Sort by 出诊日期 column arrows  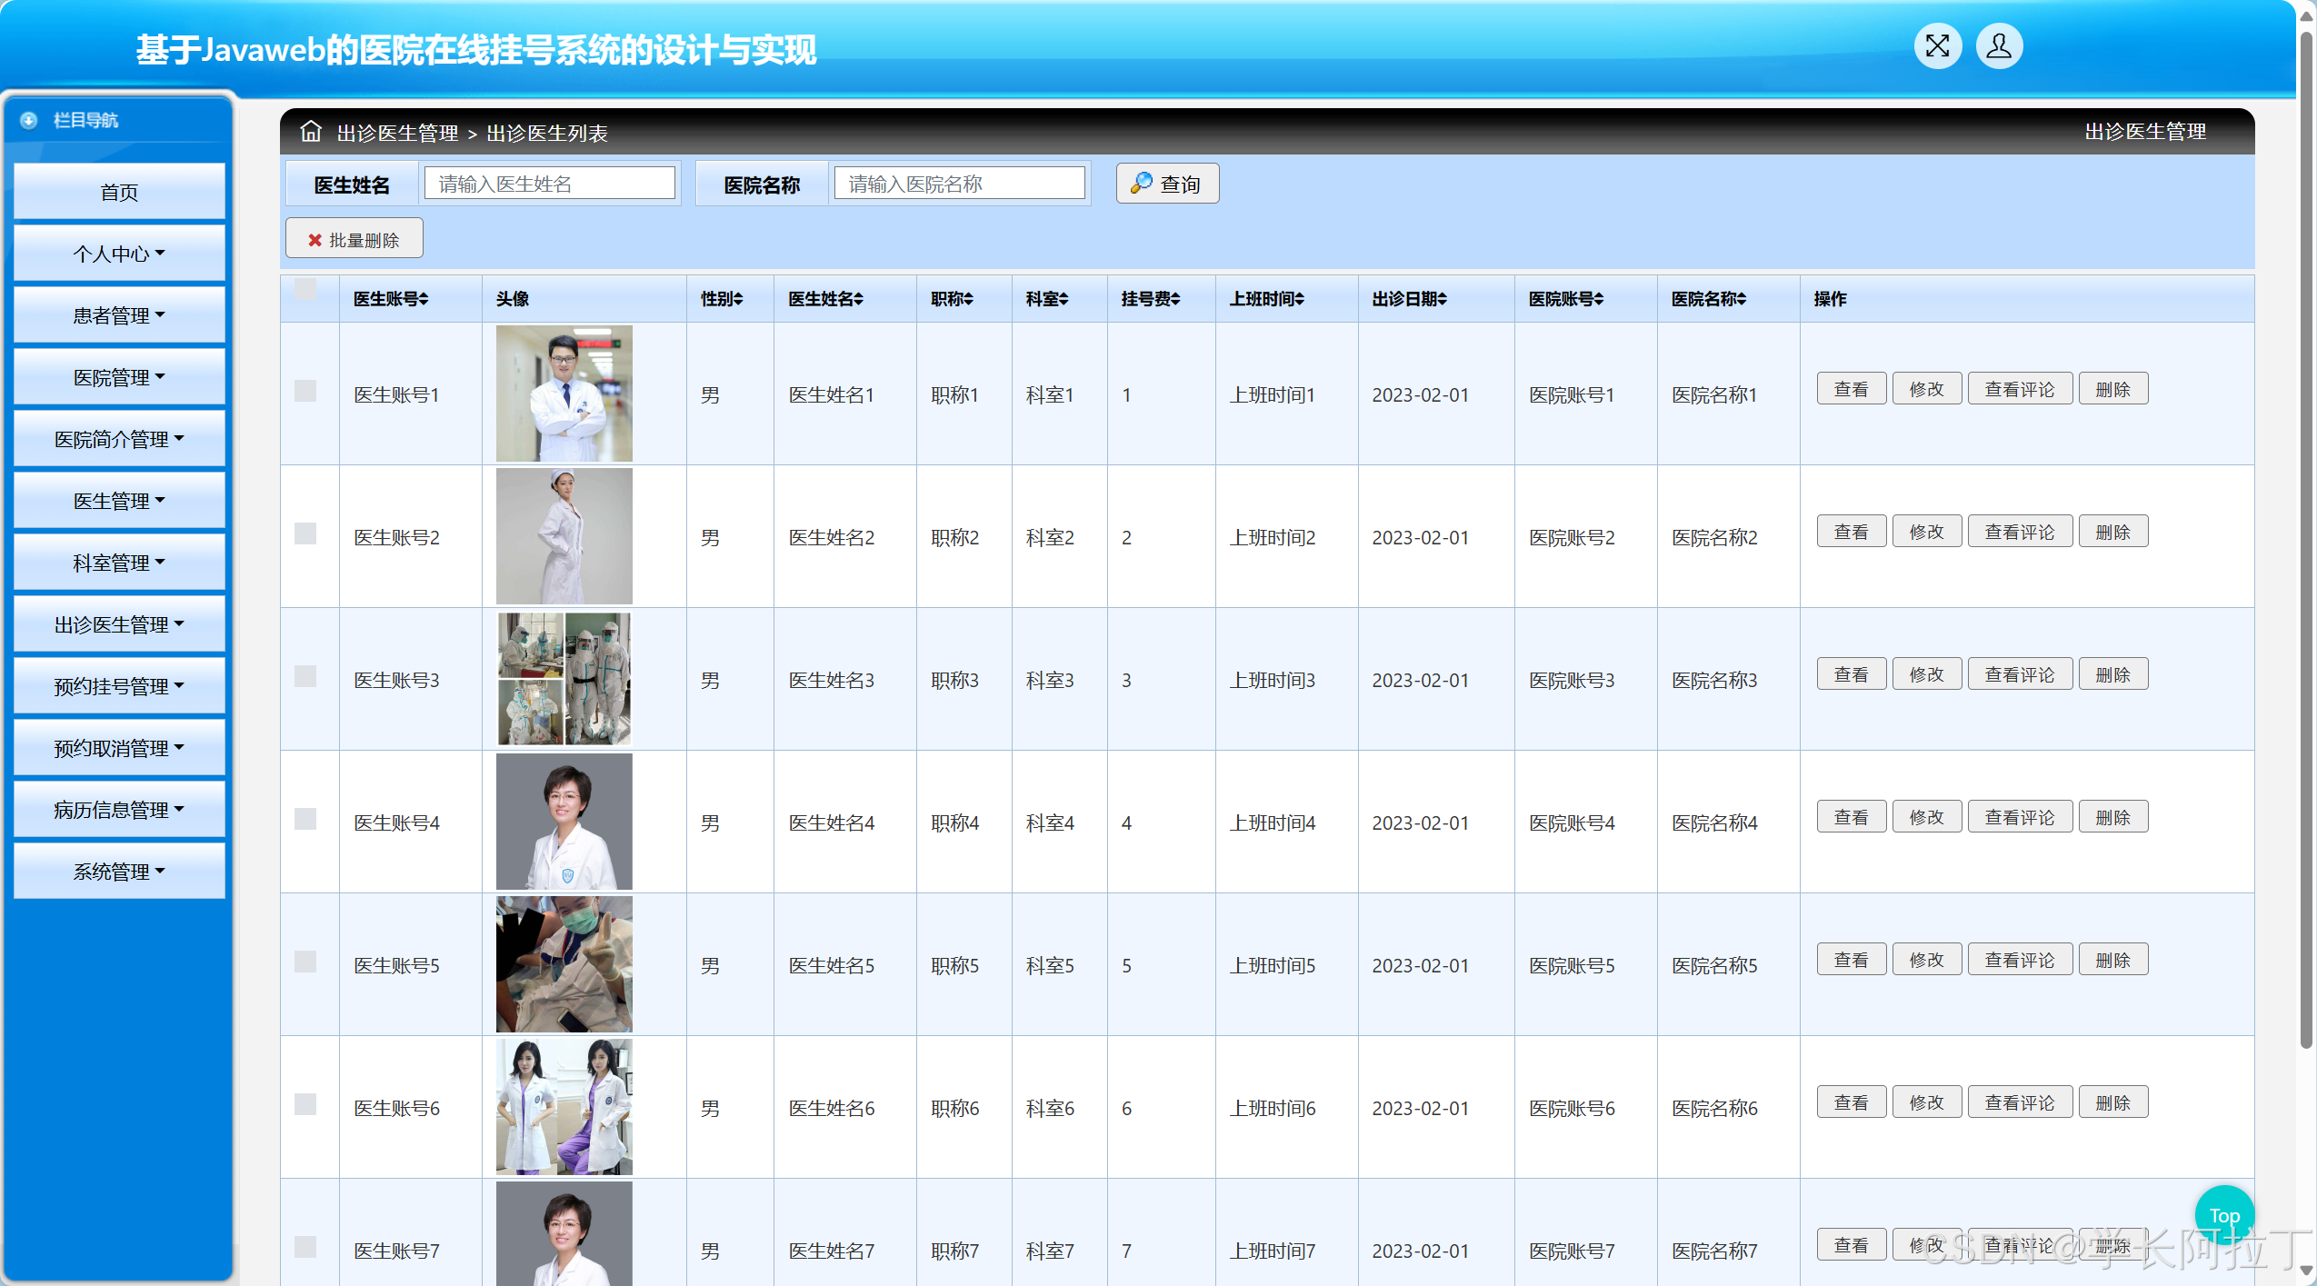(1442, 299)
